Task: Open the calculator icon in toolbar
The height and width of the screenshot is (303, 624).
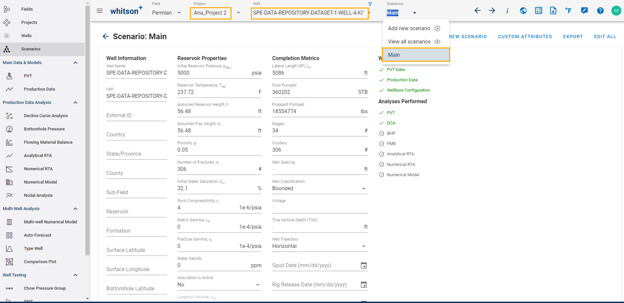Action: [x=538, y=11]
